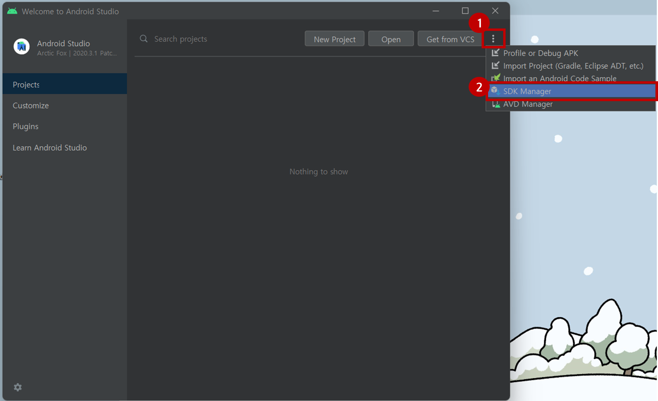Click the Android Studio name label

tap(63, 43)
